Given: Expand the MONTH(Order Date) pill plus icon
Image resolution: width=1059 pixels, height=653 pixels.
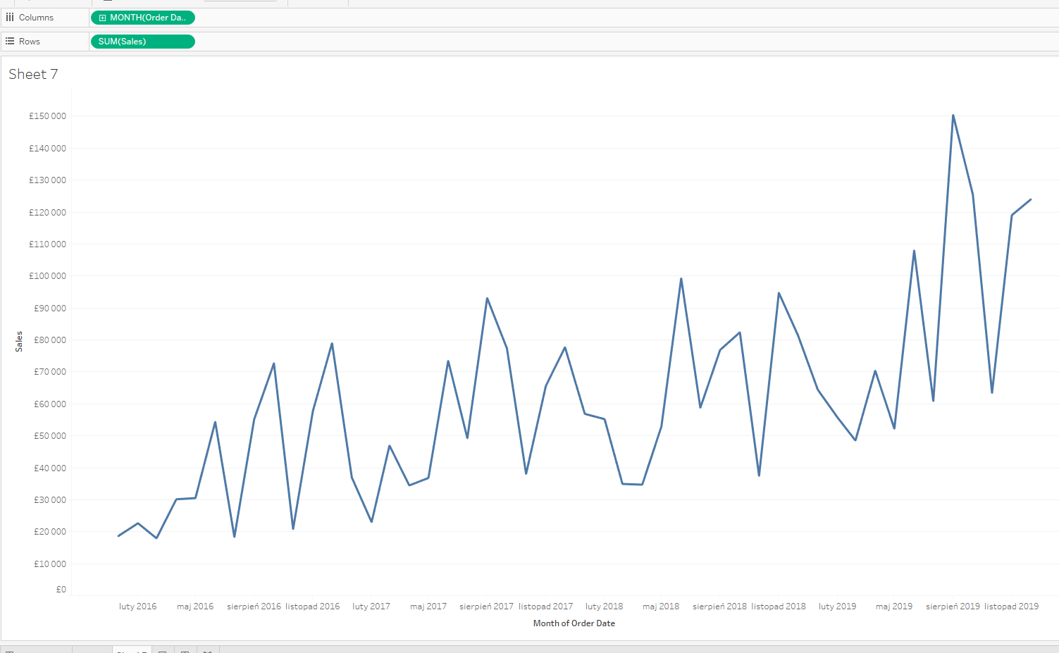Looking at the screenshot, I should 103,18.
